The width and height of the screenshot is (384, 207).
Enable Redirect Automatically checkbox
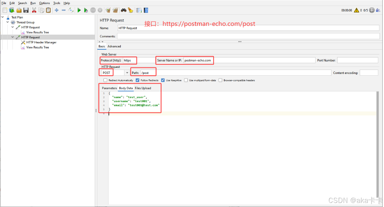[x=105, y=80]
